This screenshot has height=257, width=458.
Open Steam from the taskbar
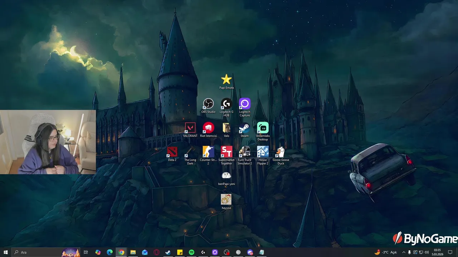(168, 252)
